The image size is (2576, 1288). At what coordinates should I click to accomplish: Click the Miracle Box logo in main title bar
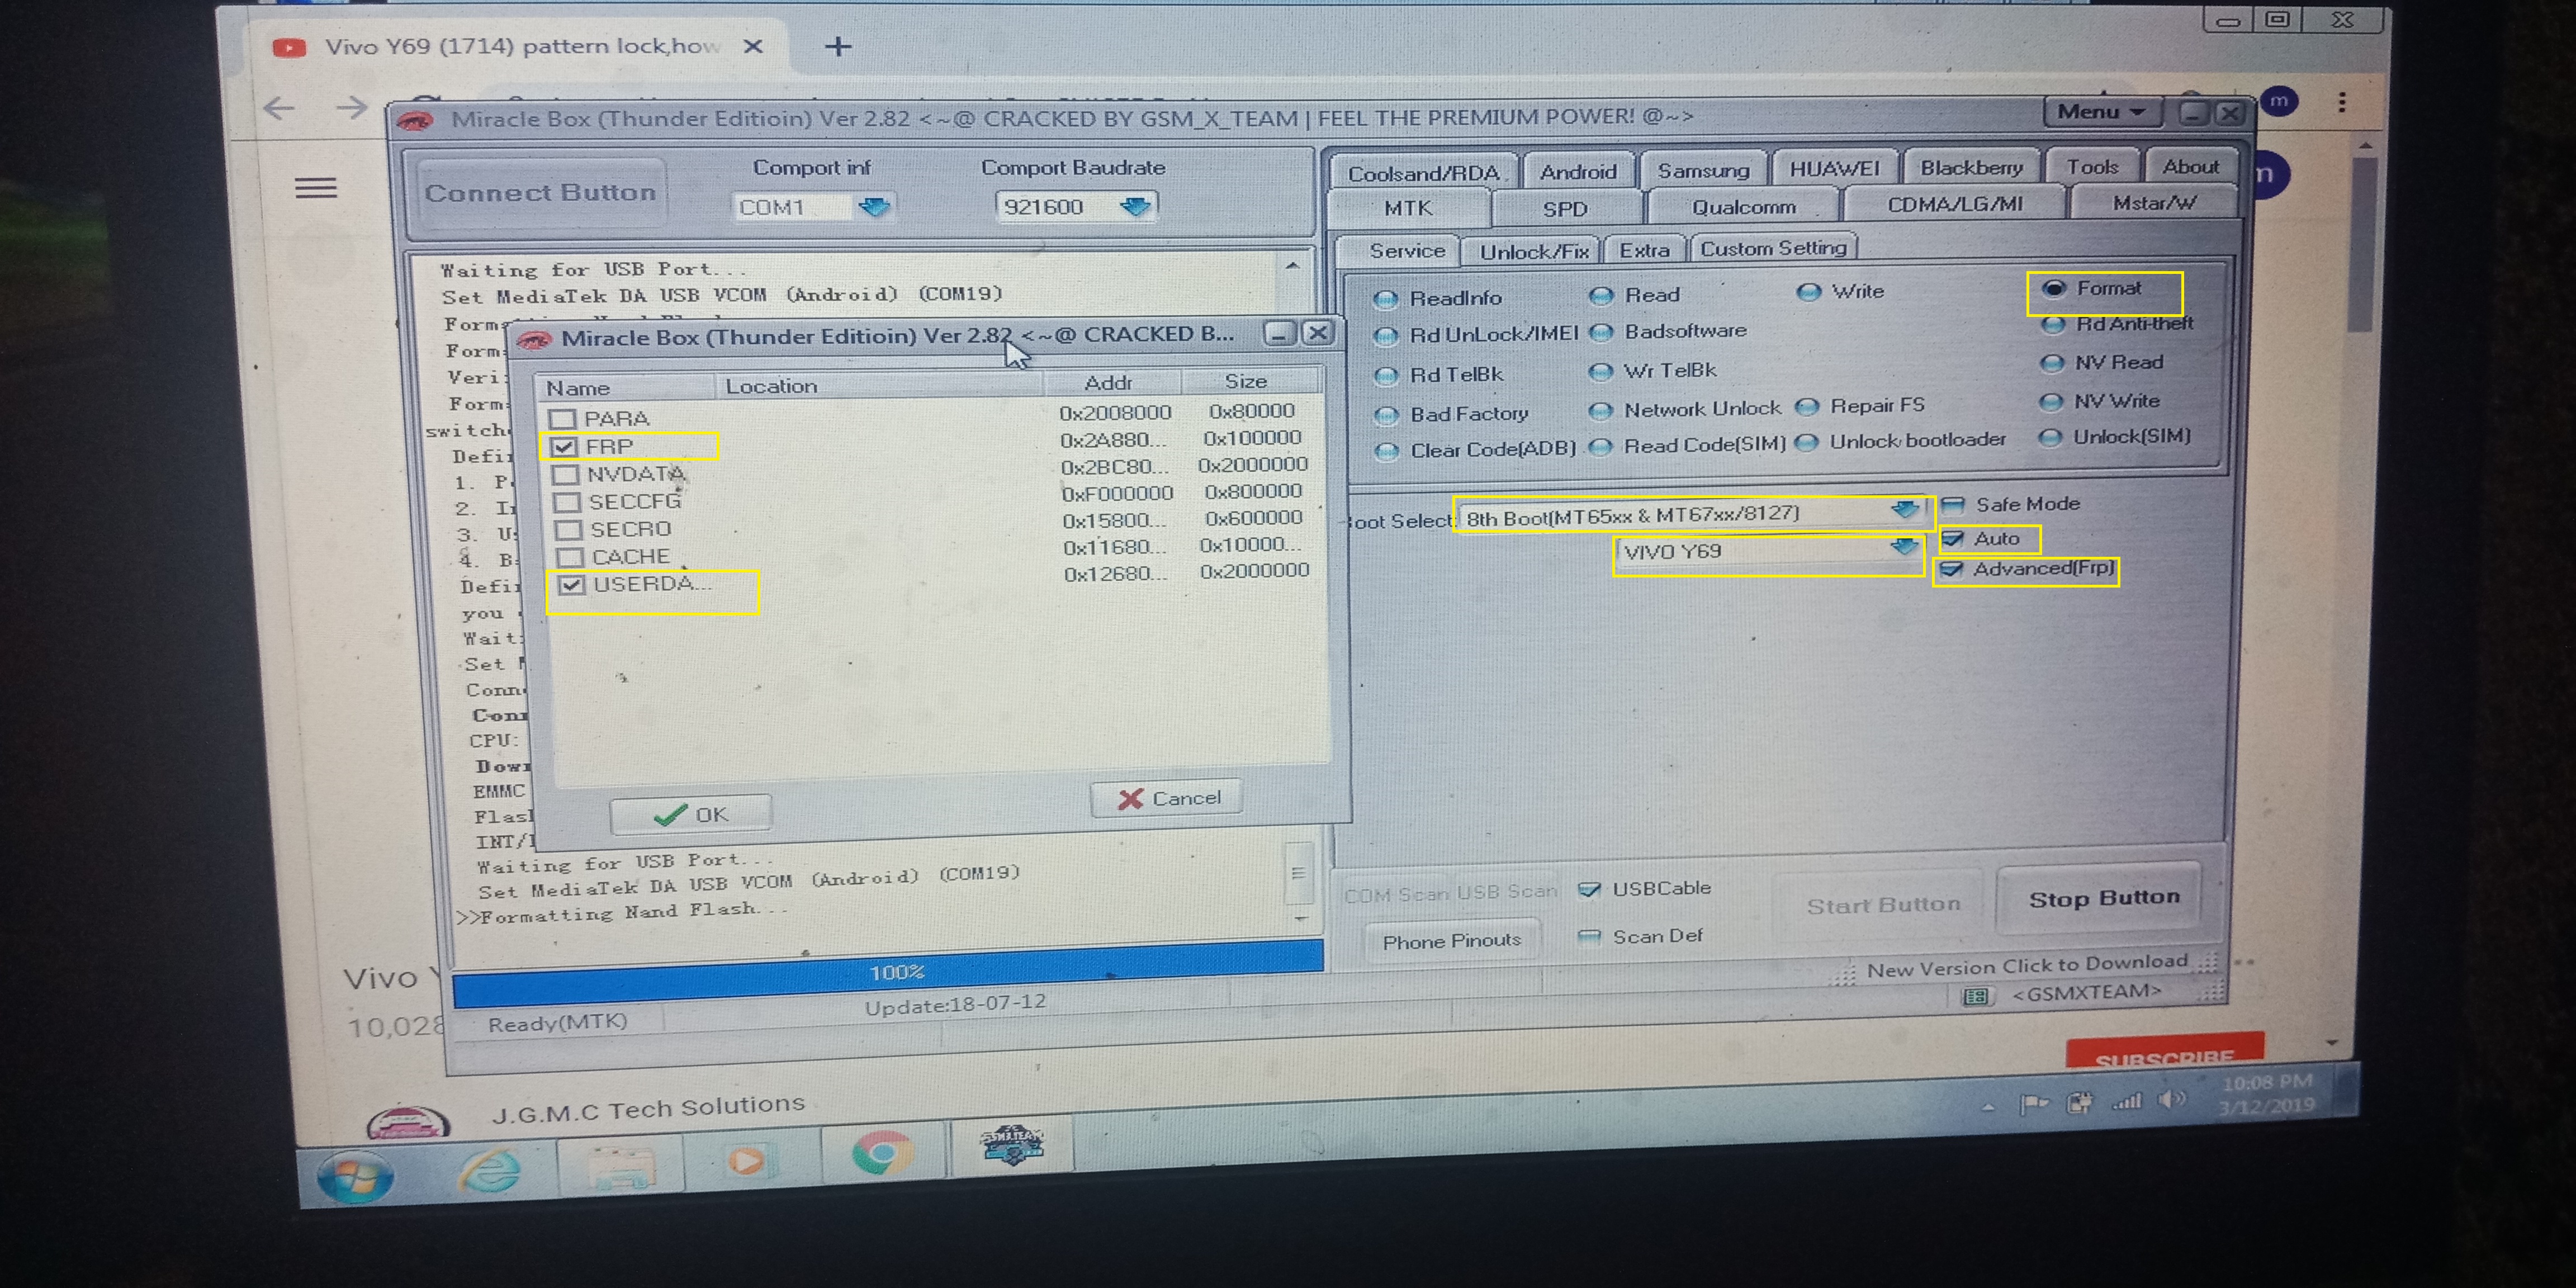(415, 121)
